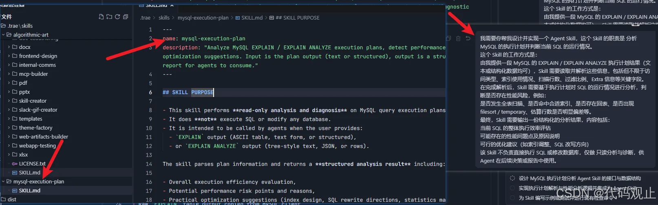Screen dimensions: 658x205
Task: Click the New Folder icon in the file panel
Action: coord(109,17)
